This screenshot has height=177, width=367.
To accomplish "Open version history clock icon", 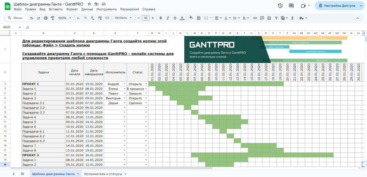I will (x=280, y=6).
